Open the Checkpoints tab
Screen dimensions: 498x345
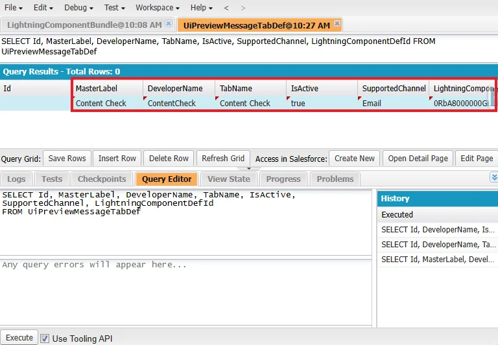pos(102,179)
